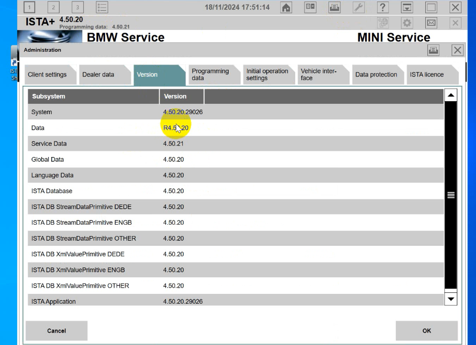Select the Global Data row label
The height and width of the screenshot is (345, 476).
click(47, 160)
